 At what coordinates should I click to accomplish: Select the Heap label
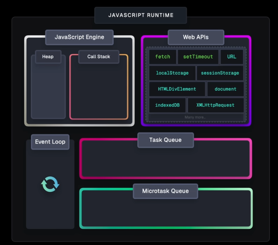(48, 57)
